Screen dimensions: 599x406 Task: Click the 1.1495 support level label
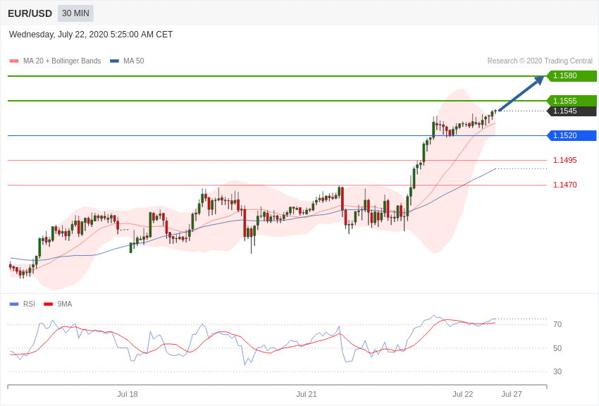tap(565, 161)
